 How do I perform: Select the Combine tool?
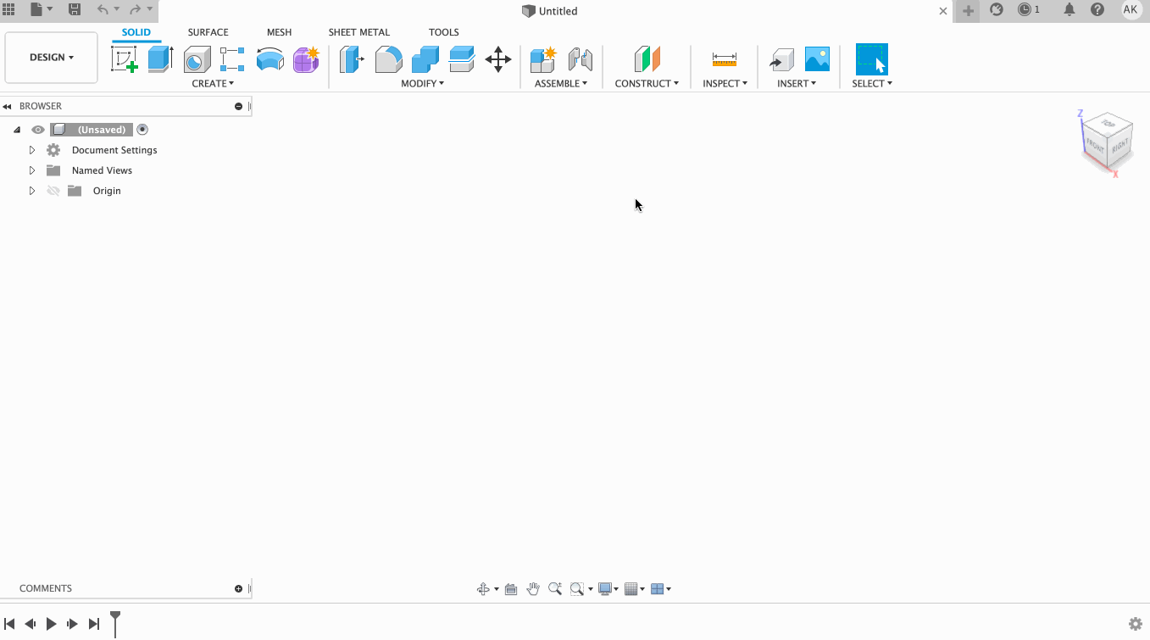pyautogui.click(x=425, y=58)
